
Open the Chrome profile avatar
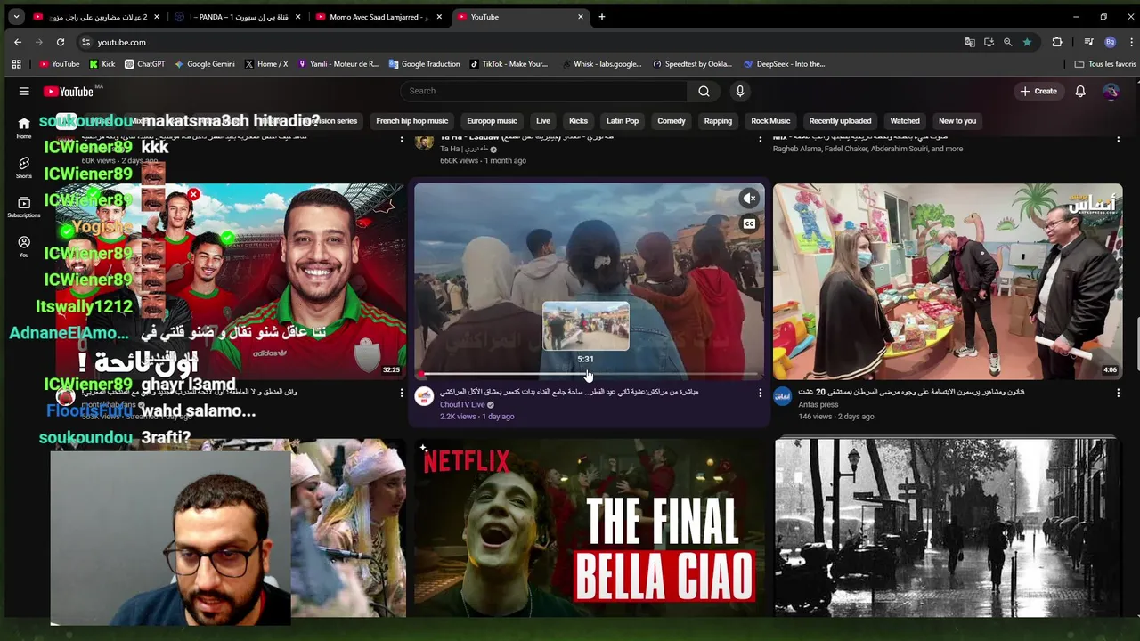tap(1110, 42)
